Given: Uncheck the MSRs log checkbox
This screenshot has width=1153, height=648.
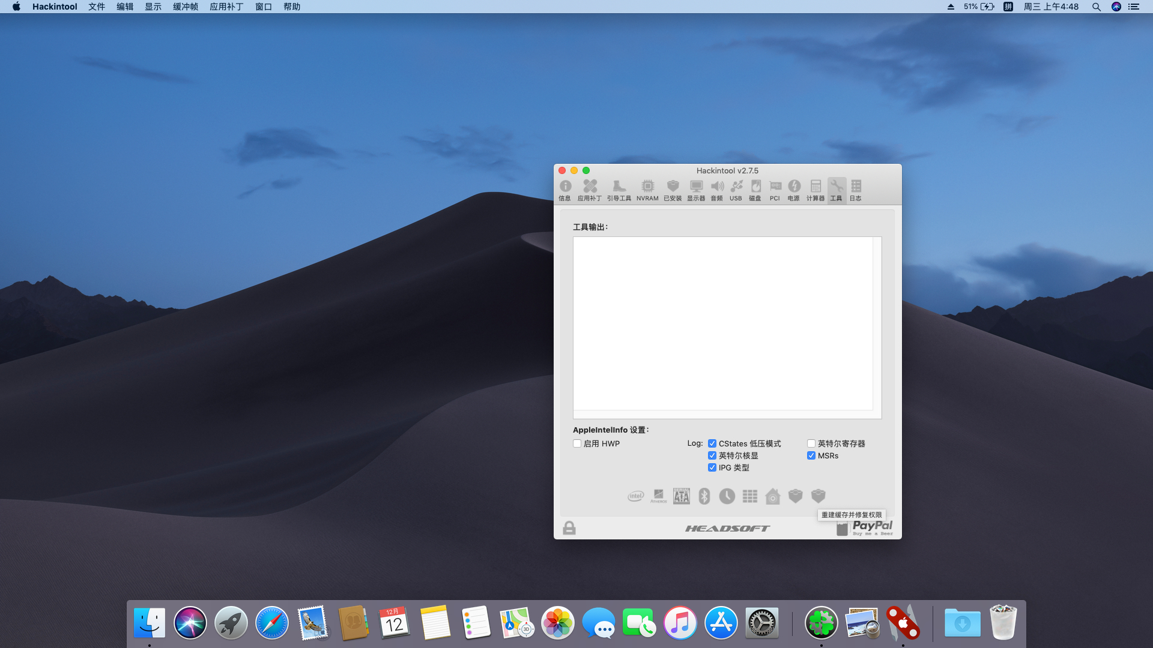Looking at the screenshot, I should tap(811, 456).
